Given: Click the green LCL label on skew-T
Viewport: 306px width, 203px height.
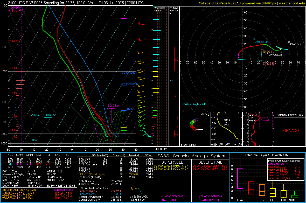Looking at the screenshot, I should pyautogui.click(x=123, y=133).
